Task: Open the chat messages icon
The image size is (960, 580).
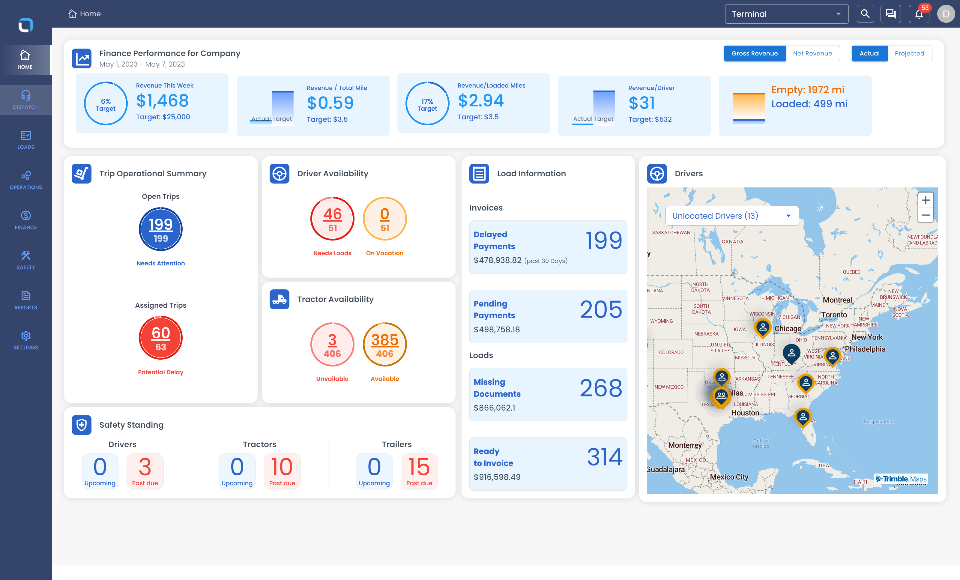Action: (x=891, y=14)
